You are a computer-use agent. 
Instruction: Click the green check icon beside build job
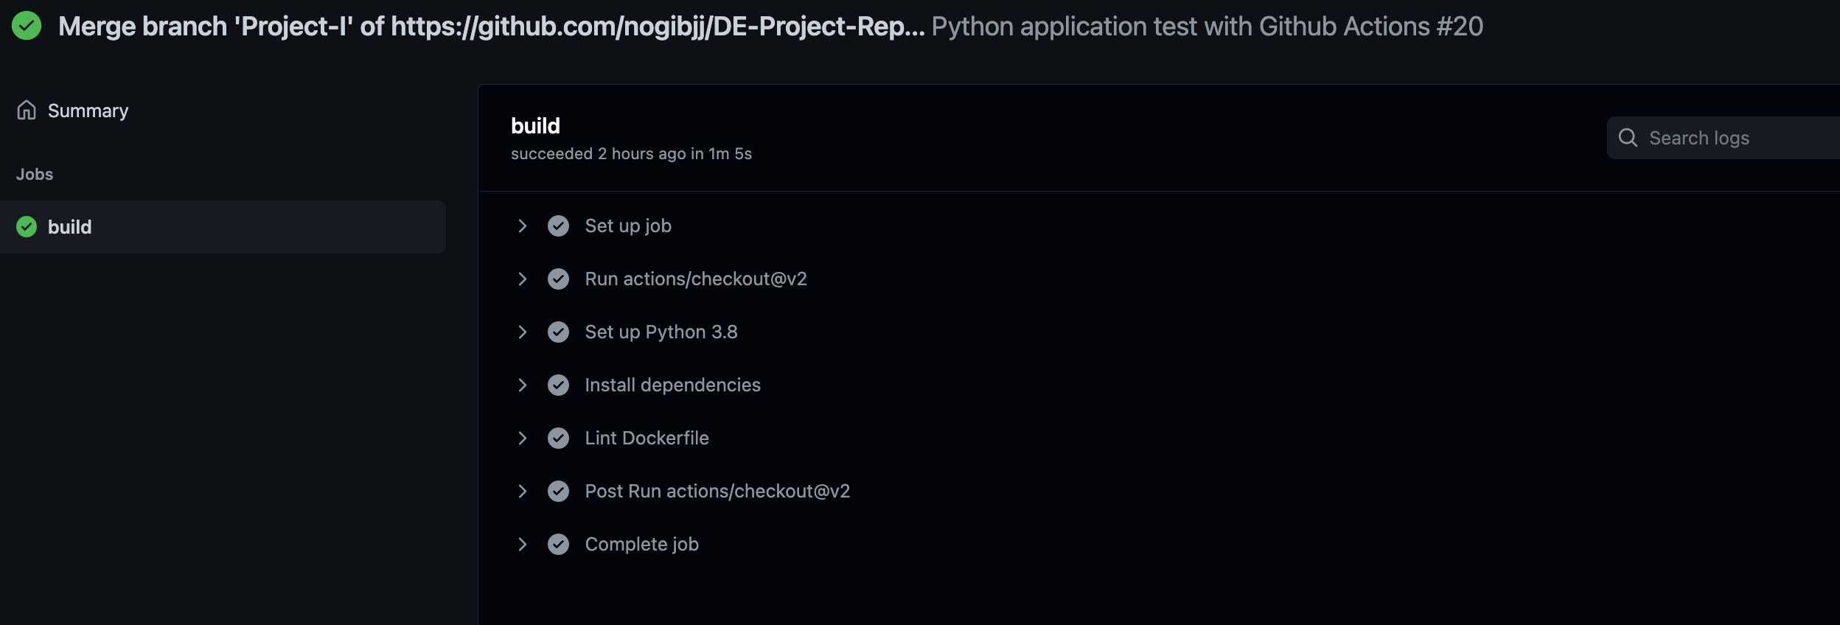pyautogui.click(x=27, y=227)
